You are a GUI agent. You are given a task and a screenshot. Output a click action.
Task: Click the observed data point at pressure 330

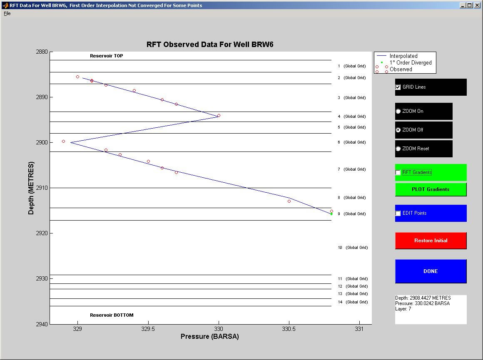point(219,115)
